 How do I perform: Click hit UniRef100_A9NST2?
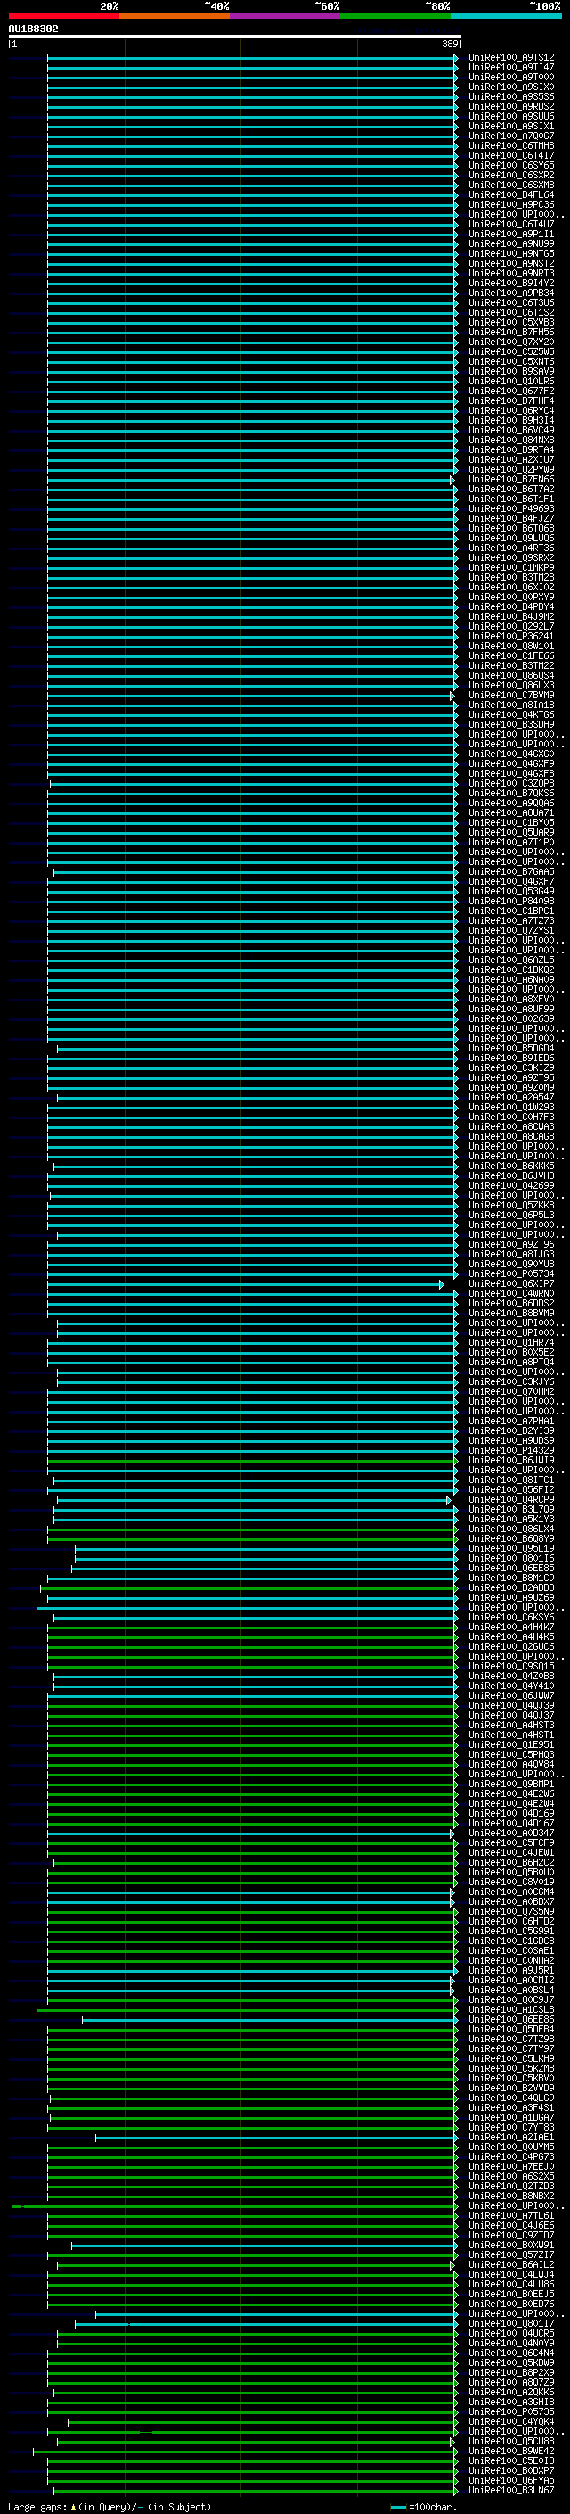(x=511, y=263)
